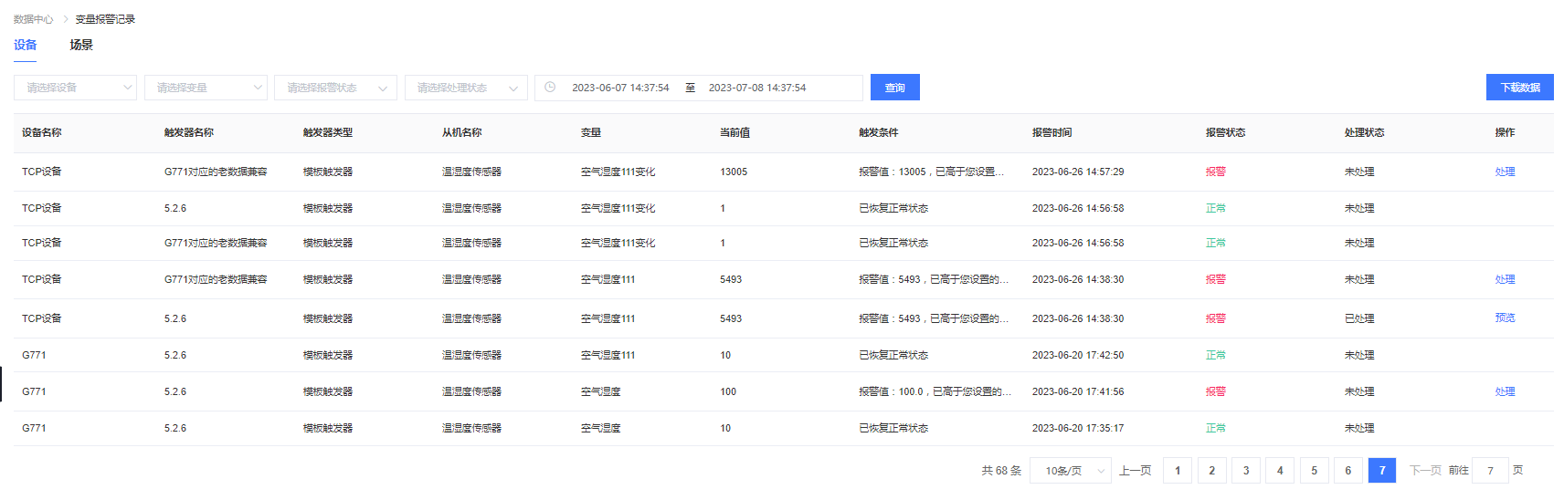Open the 请选择设备 device dropdown
This screenshot has height=500, width=1564.
click(x=75, y=88)
